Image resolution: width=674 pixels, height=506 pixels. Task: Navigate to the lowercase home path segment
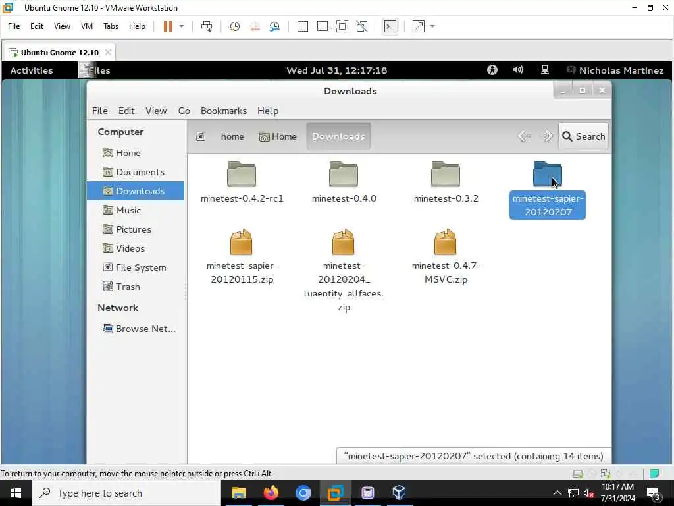[x=232, y=136]
